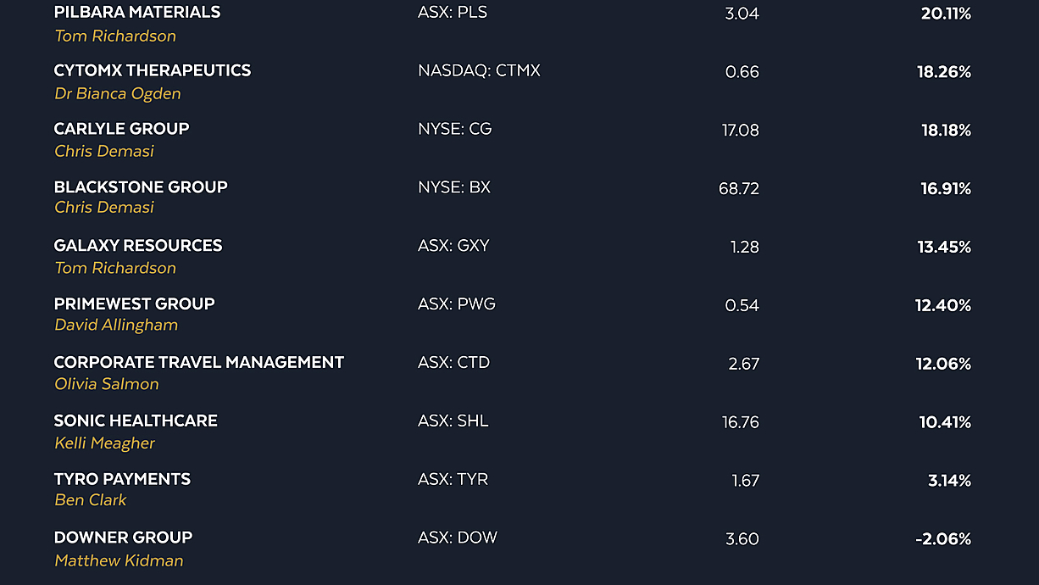Click Matthew Kidman author name

pos(119,560)
